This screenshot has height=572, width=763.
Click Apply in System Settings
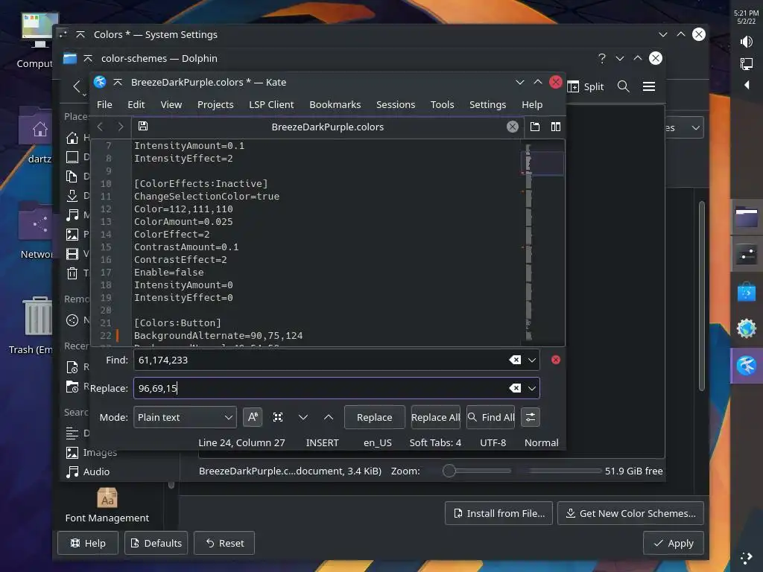[674, 543]
